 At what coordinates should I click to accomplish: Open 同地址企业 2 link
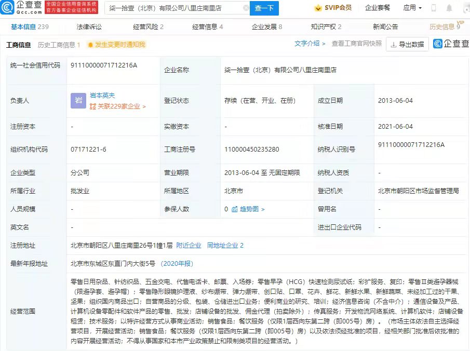(225, 246)
